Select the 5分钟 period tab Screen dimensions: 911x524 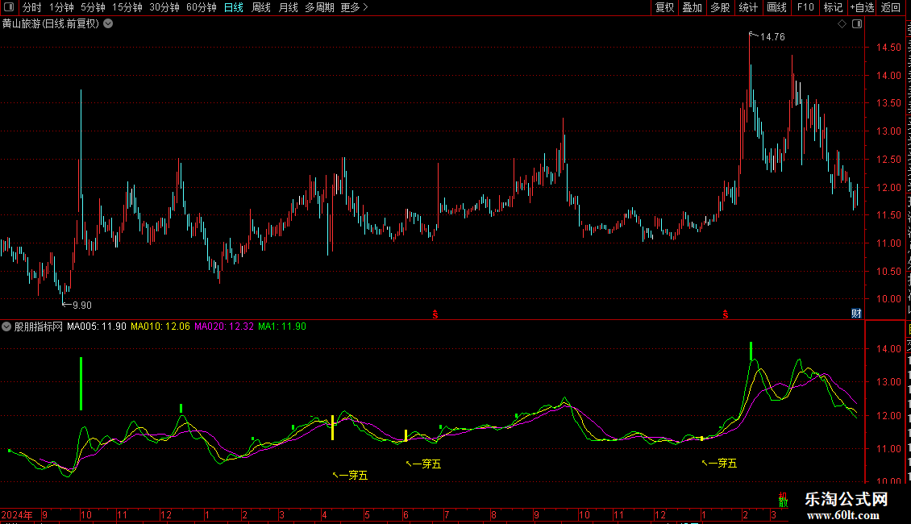93,7
